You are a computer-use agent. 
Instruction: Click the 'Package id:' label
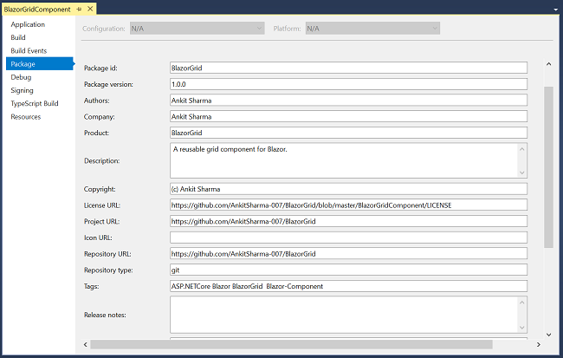click(100, 68)
